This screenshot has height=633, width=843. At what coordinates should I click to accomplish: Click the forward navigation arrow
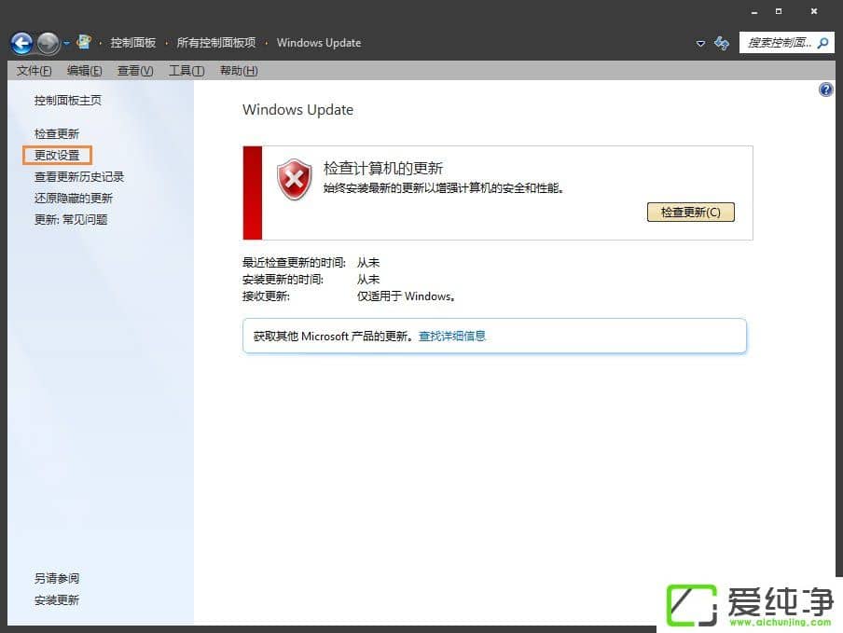pos(46,42)
